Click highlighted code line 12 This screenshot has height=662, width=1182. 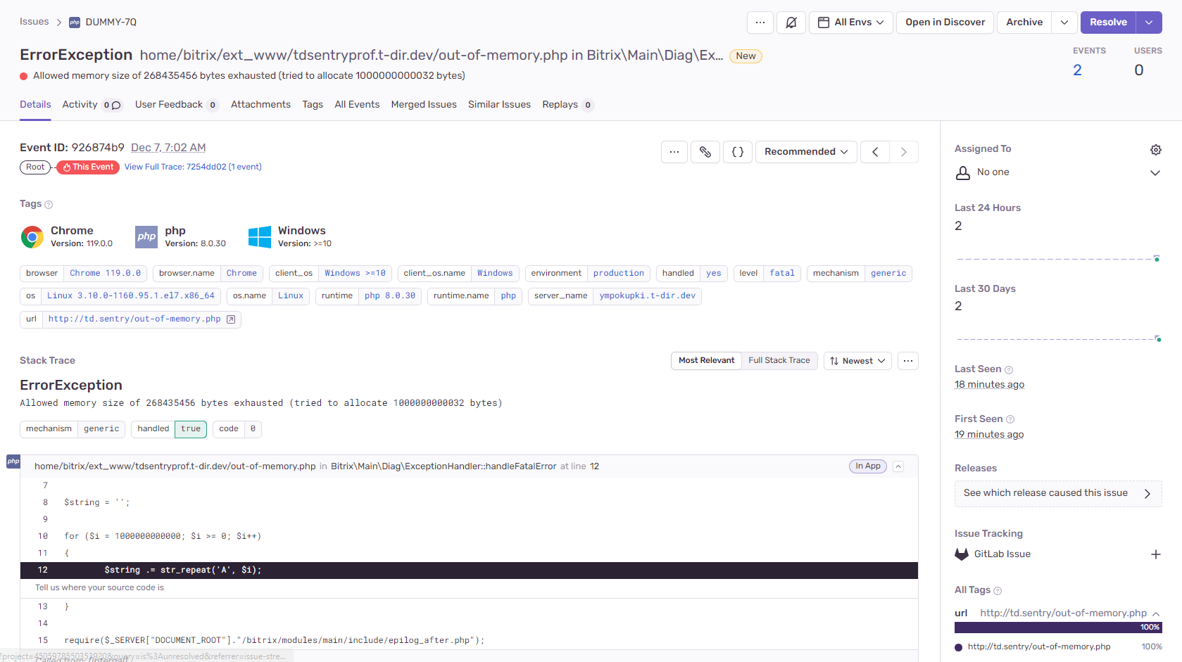click(x=469, y=571)
